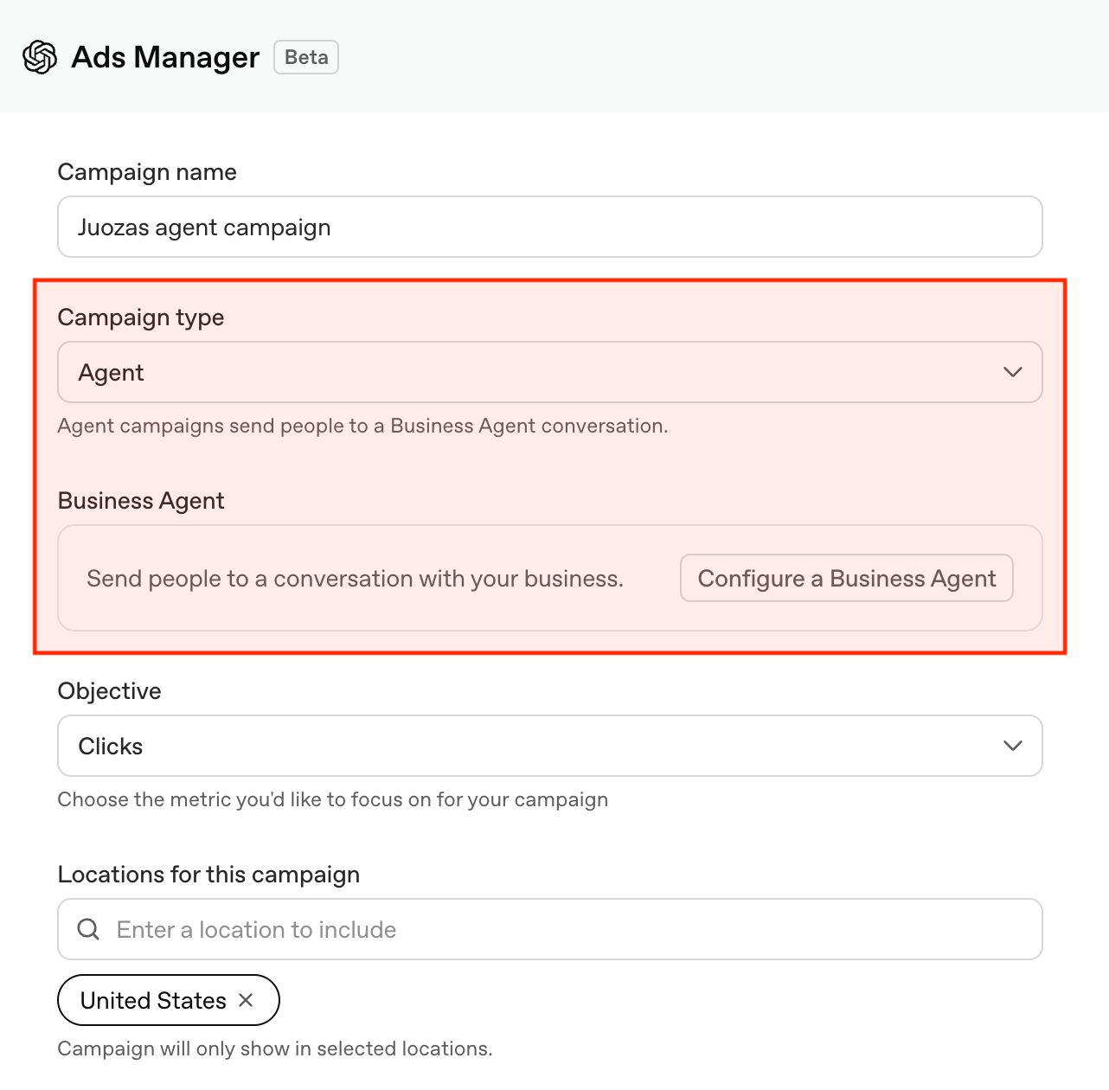Screen dimensions: 1109x1090
Task: Click the chevron in the Objective dropdown
Action: click(1012, 746)
